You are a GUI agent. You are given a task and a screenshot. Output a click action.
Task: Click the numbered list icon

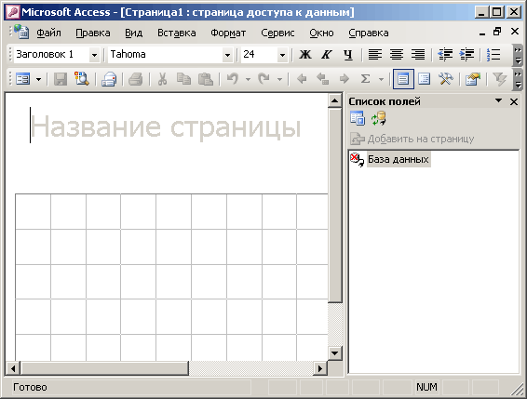tap(493, 54)
